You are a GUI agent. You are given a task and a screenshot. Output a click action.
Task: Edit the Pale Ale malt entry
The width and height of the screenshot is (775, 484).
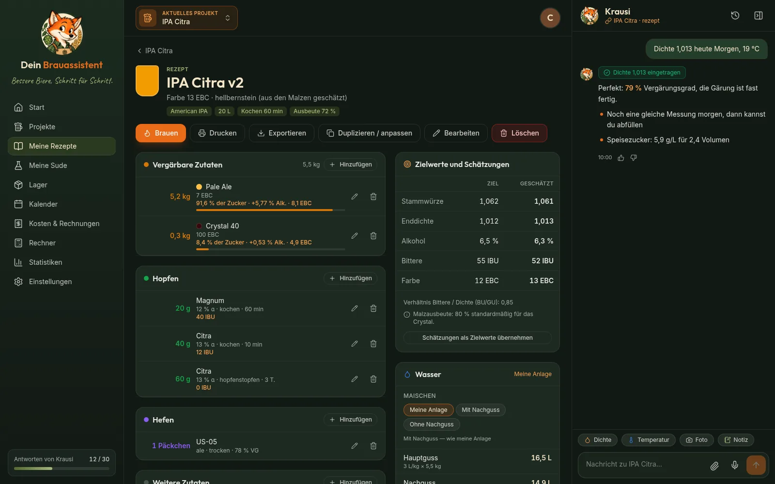[355, 197]
